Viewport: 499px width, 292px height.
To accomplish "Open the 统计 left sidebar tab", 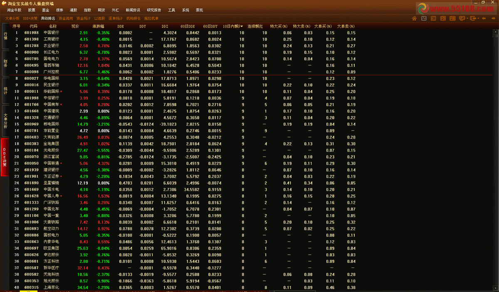I will click(x=5, y=90).
